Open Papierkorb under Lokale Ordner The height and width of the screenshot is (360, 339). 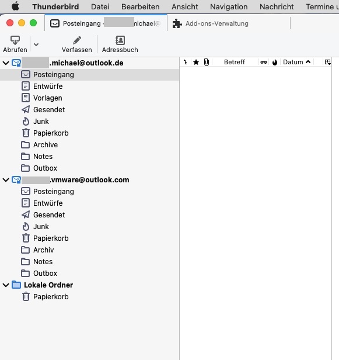[x=89, y=297]
